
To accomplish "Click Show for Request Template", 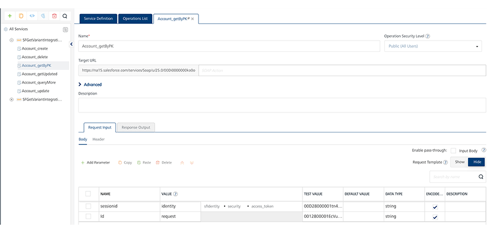I will (x=459, y=162).
